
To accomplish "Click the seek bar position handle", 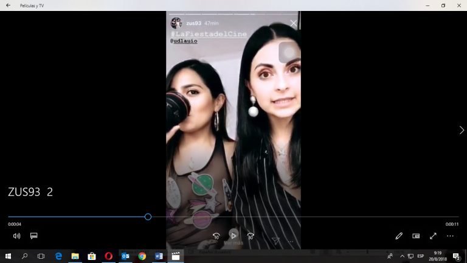I will pos(148,217).
